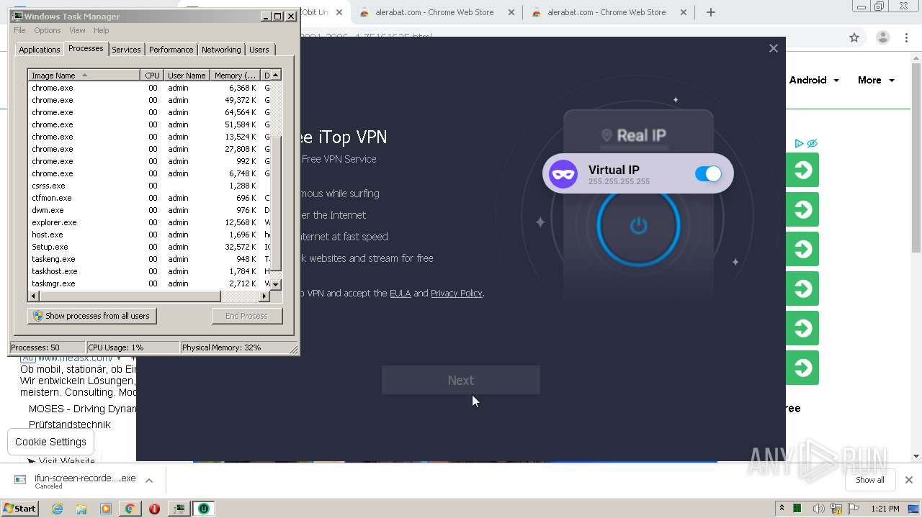Sort processes by Image Name column

pyautogui.click(x=84, y=76)
